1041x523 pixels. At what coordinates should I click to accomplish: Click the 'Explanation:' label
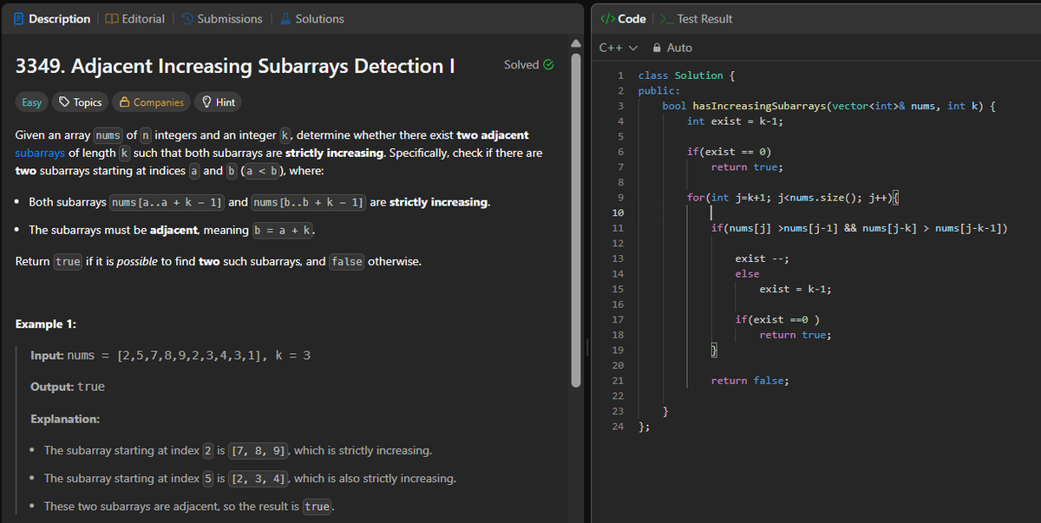click(x=65, y=419)
